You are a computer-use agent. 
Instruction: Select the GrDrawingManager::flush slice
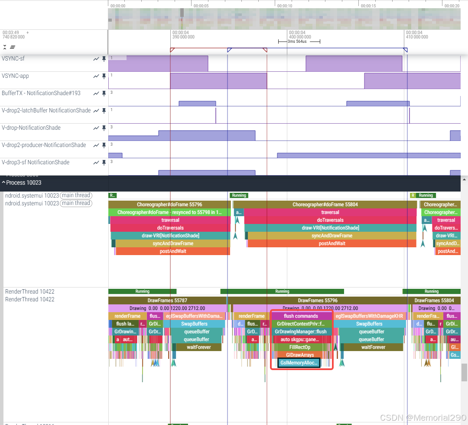[301, 332]
